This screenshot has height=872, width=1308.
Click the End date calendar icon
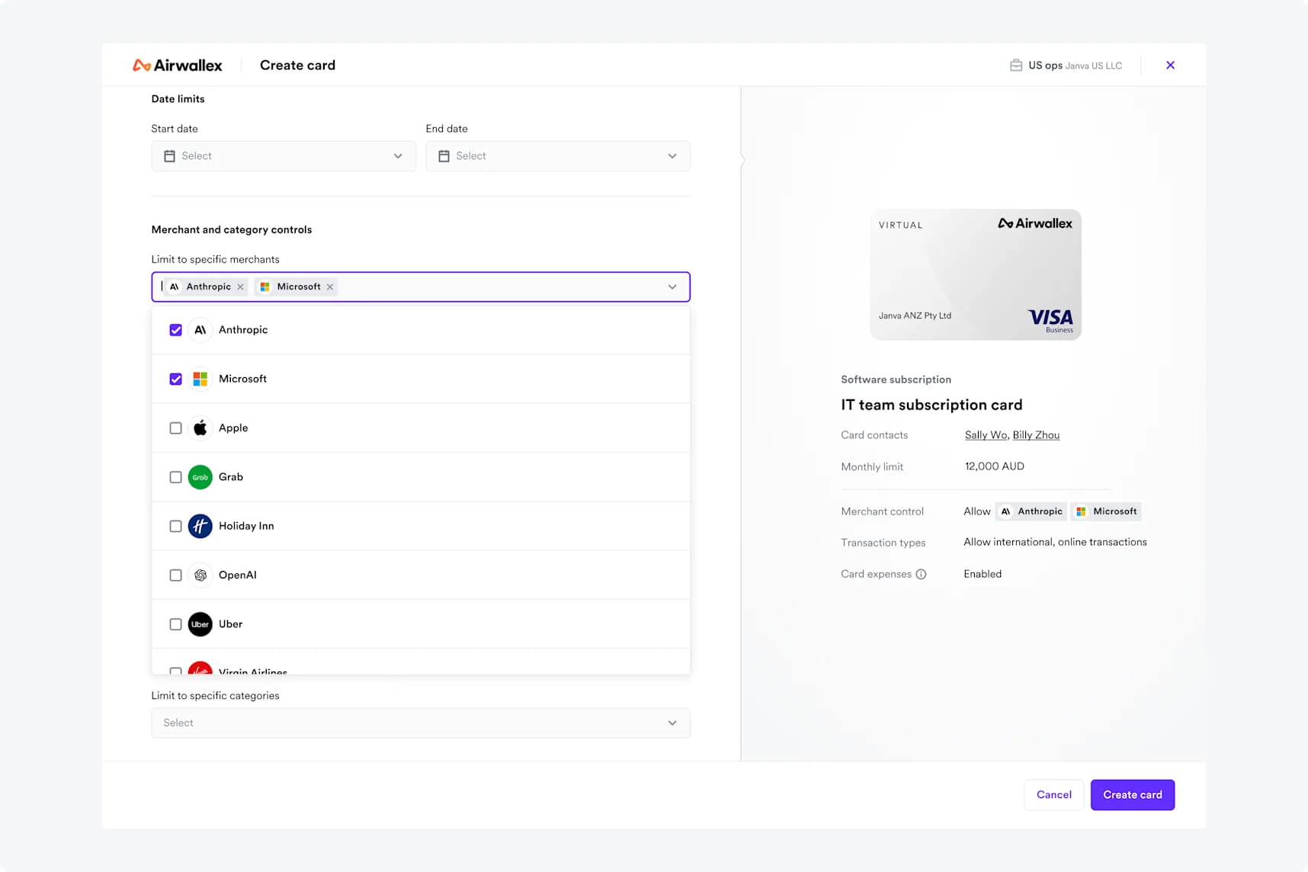click(444, 156)
